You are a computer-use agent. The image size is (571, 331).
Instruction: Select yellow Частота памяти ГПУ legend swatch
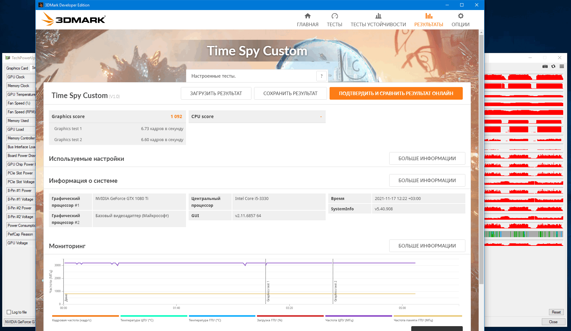428,316
